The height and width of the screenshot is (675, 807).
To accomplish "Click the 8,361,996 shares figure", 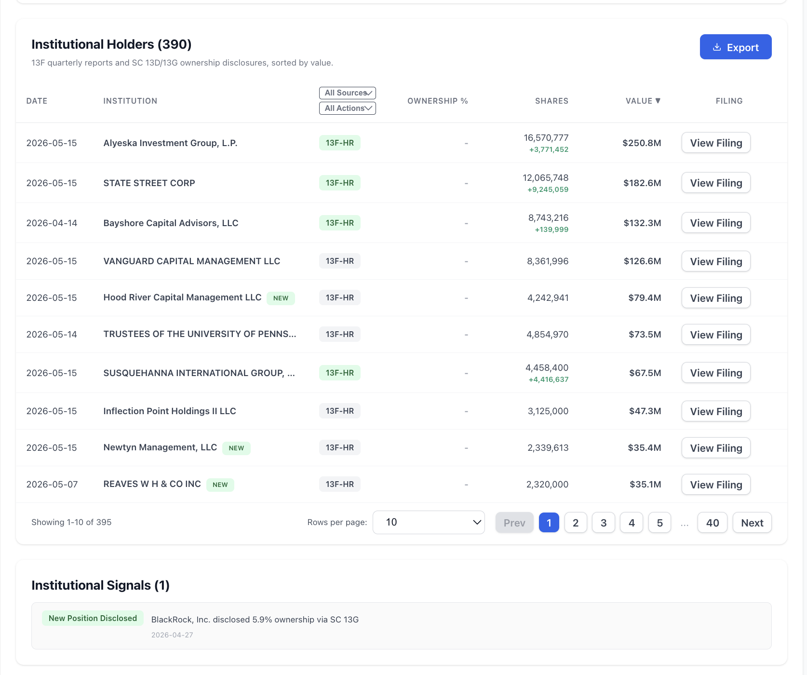I will [x=548, y=261].
